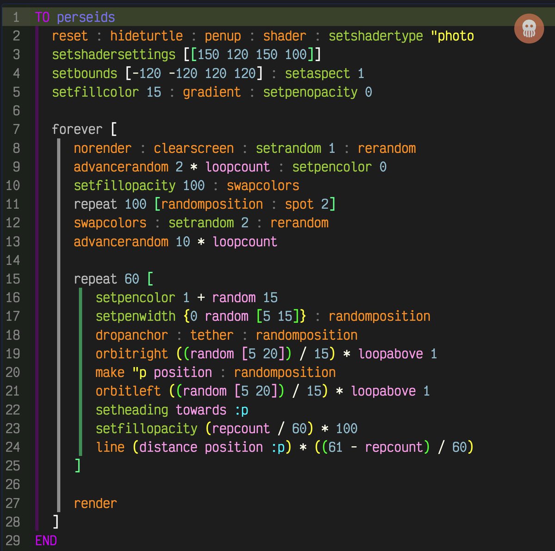
Task: Click the octopus avatar icon
Action: (x=529, y=29)
